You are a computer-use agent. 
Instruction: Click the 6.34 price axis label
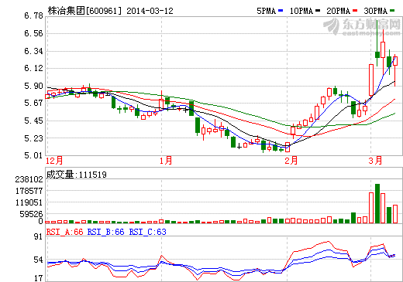(x=33, y=51)
